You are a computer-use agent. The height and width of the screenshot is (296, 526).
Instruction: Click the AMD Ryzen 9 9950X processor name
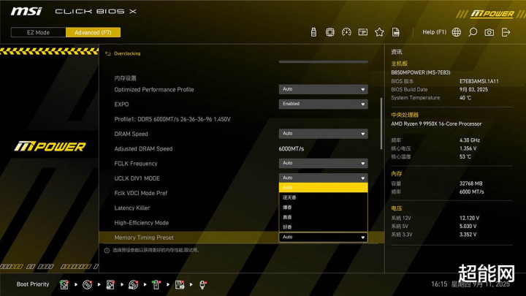436,124
